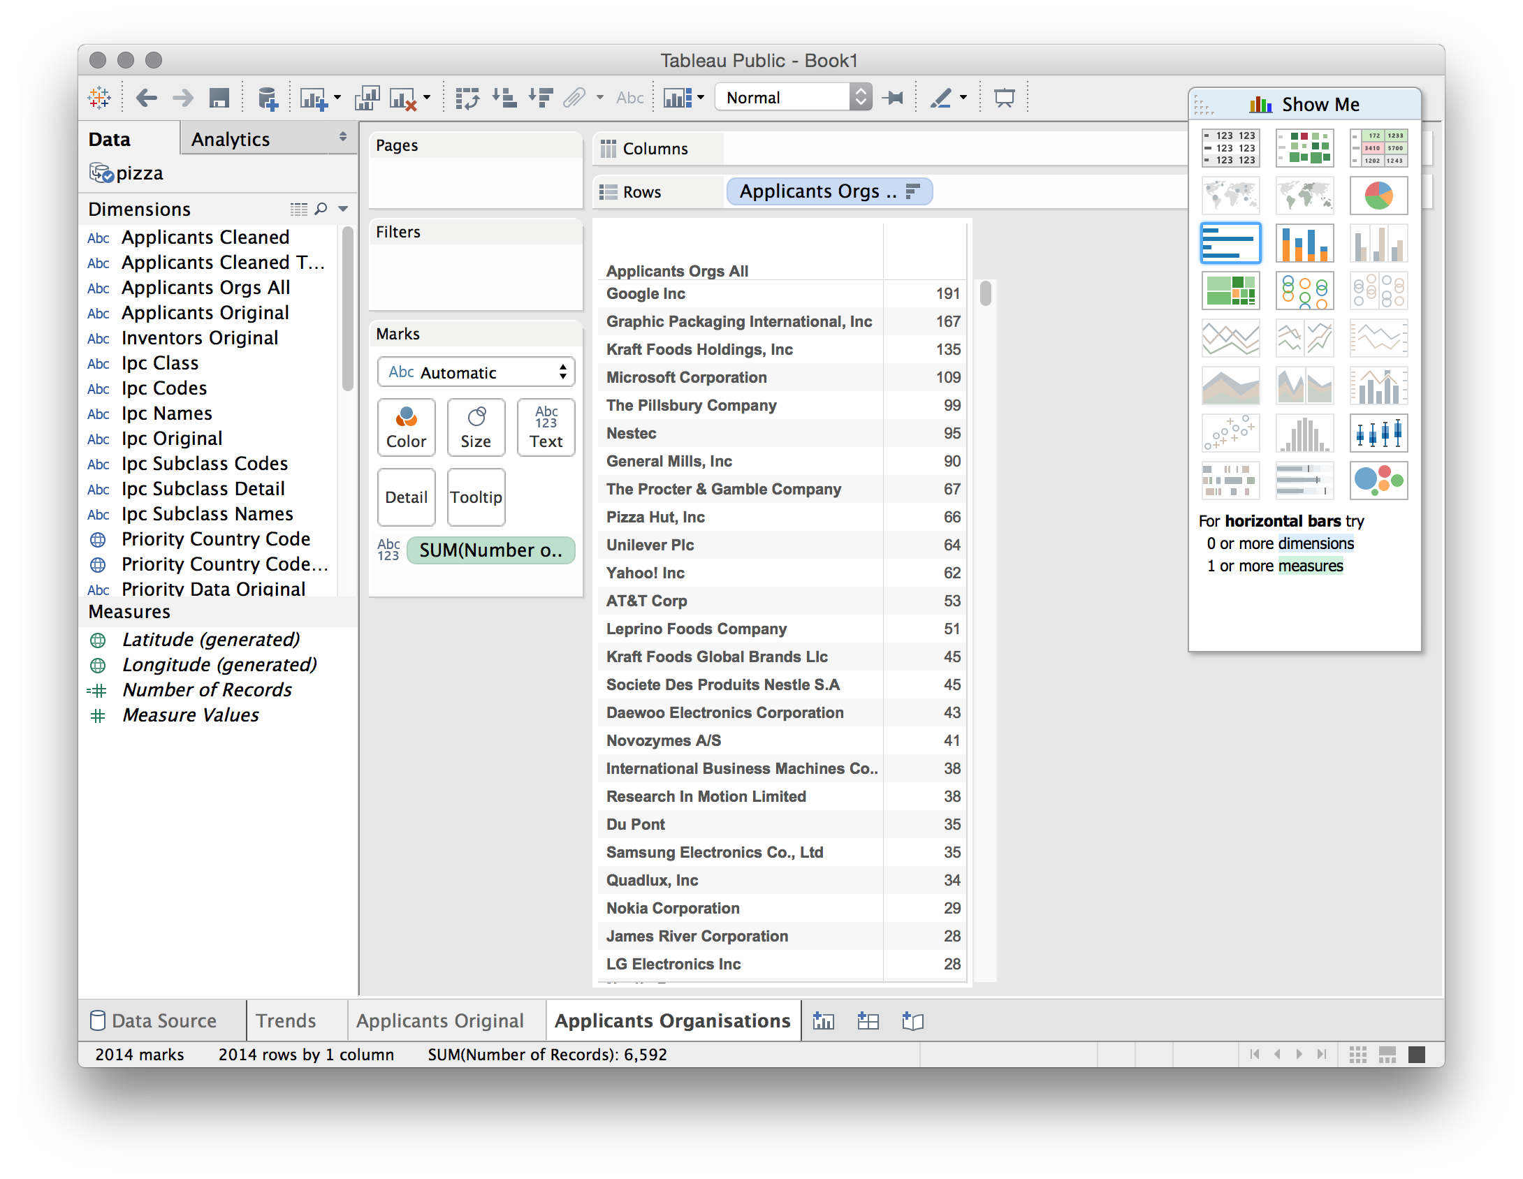Viewport: 1523px width, 1179px height.
Task: Click the Redo forward arrow
Action: click(183, 98)
